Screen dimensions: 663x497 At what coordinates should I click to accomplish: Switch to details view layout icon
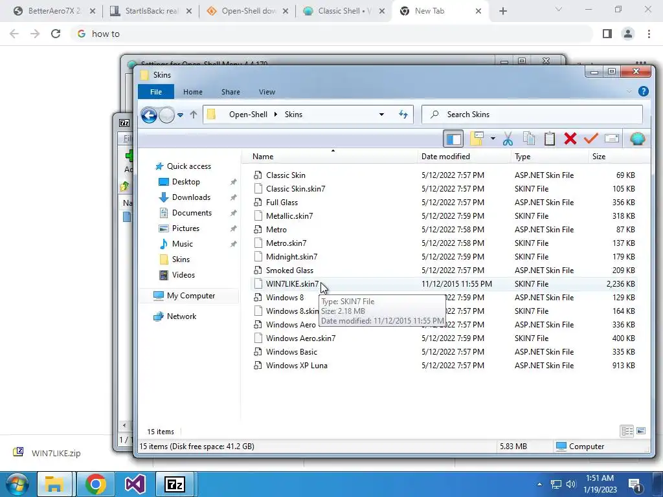627,431
